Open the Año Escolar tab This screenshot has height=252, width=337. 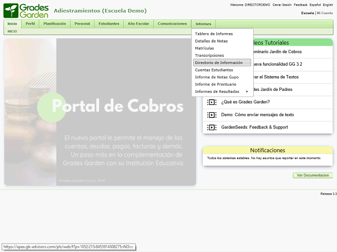click(x=138, y=24)
